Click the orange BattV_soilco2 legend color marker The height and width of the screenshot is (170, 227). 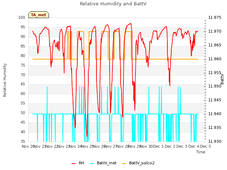coord(124,164)
